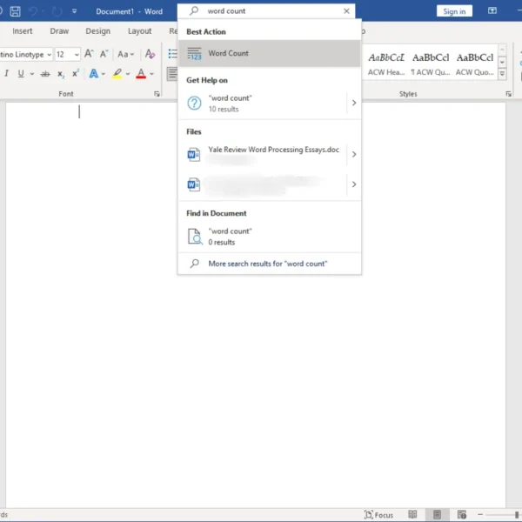Click the zoom slider handle

click(x=517, y=515)
